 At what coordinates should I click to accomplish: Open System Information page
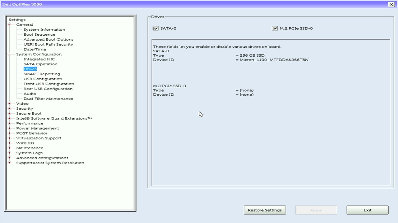[x=44, y=29]
